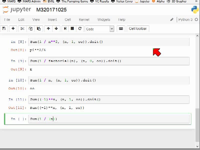Image resolution: width=200 pixels, height=150 pixels.
Task: Click the Python 3 kernel label
Action: point(185,19)
